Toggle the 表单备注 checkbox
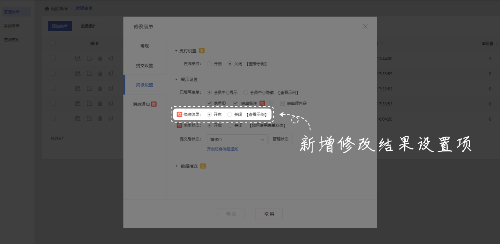Screen dimensions: 500x244 pos(236,103)
